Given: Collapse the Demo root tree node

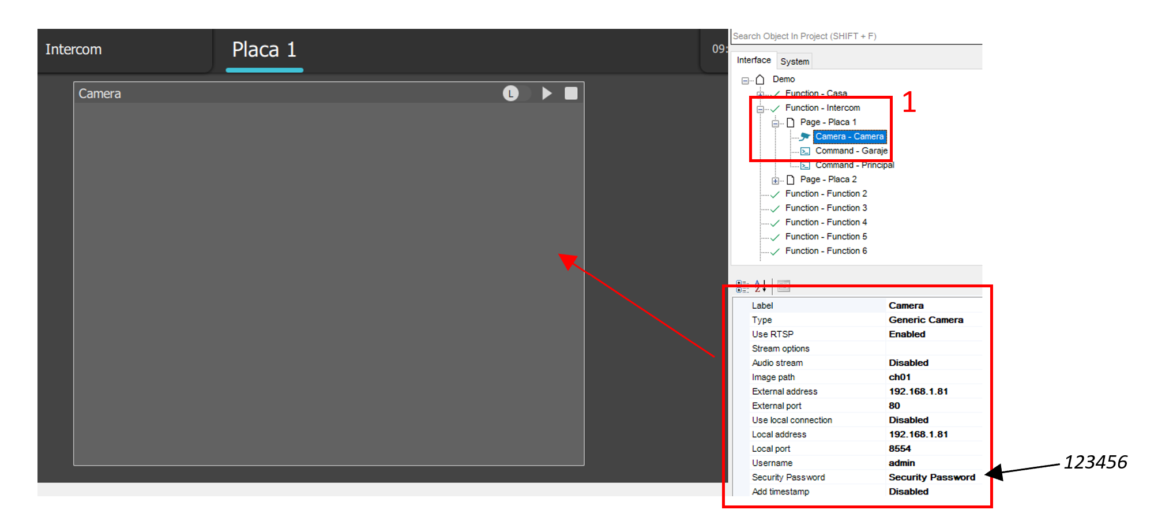Looking at the screenshot, I should tap(745, 81).
